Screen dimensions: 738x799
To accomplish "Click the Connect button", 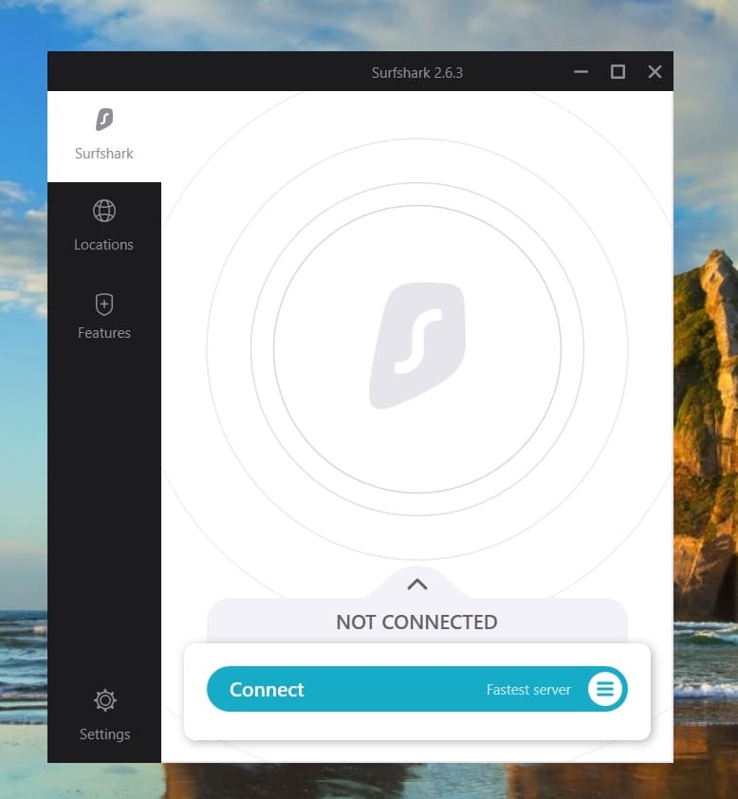I will click(x=416, y=689).
